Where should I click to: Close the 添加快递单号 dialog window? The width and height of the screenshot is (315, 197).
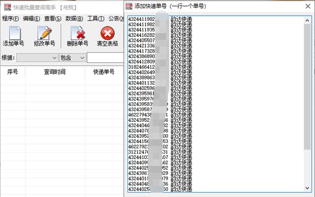(x=308, y=6)
